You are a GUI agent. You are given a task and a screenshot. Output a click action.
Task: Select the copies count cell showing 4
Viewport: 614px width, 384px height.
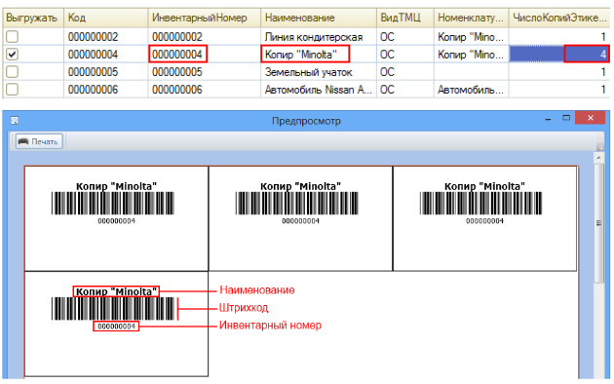coord(559,54)
